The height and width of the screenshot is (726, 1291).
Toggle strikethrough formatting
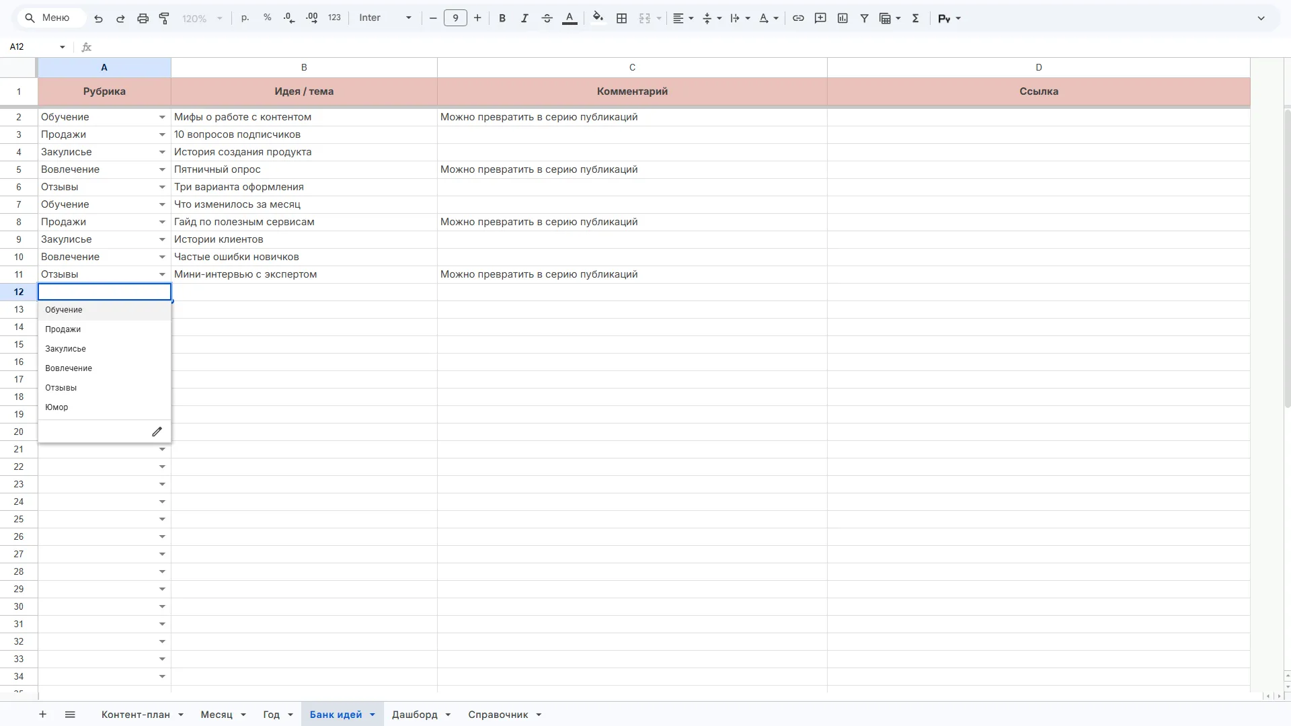point(547,18)
